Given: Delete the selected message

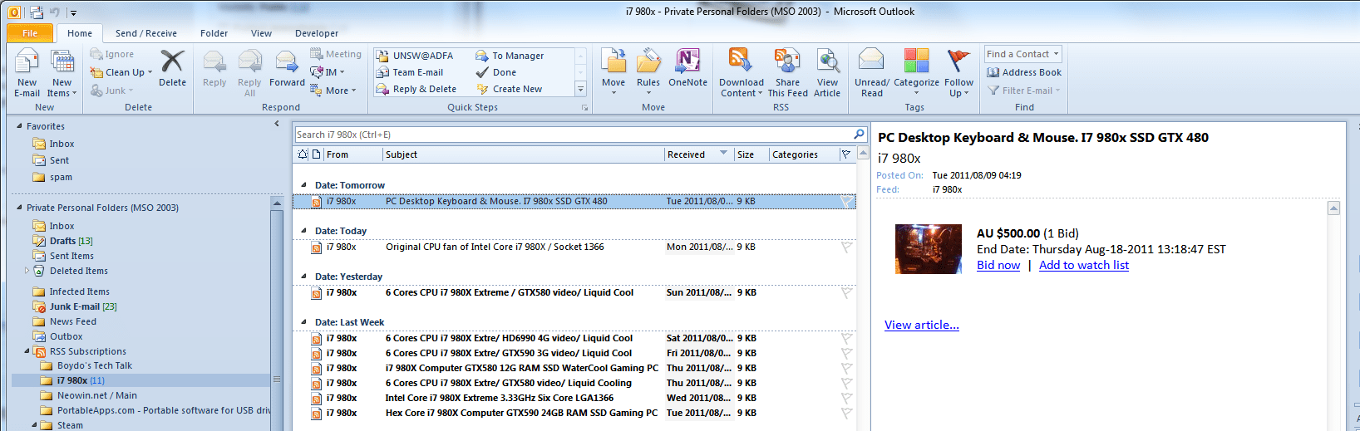Looking at the screenshot, I should tap(172, 68).
